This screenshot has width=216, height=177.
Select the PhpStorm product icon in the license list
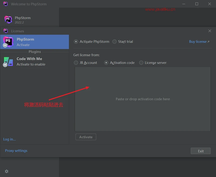pyautogui.click(x=8, y=42)
